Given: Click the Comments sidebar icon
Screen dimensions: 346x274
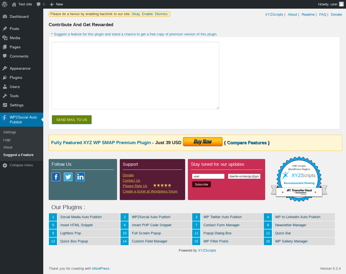Looking at the screenshot, I should [5, 56].
